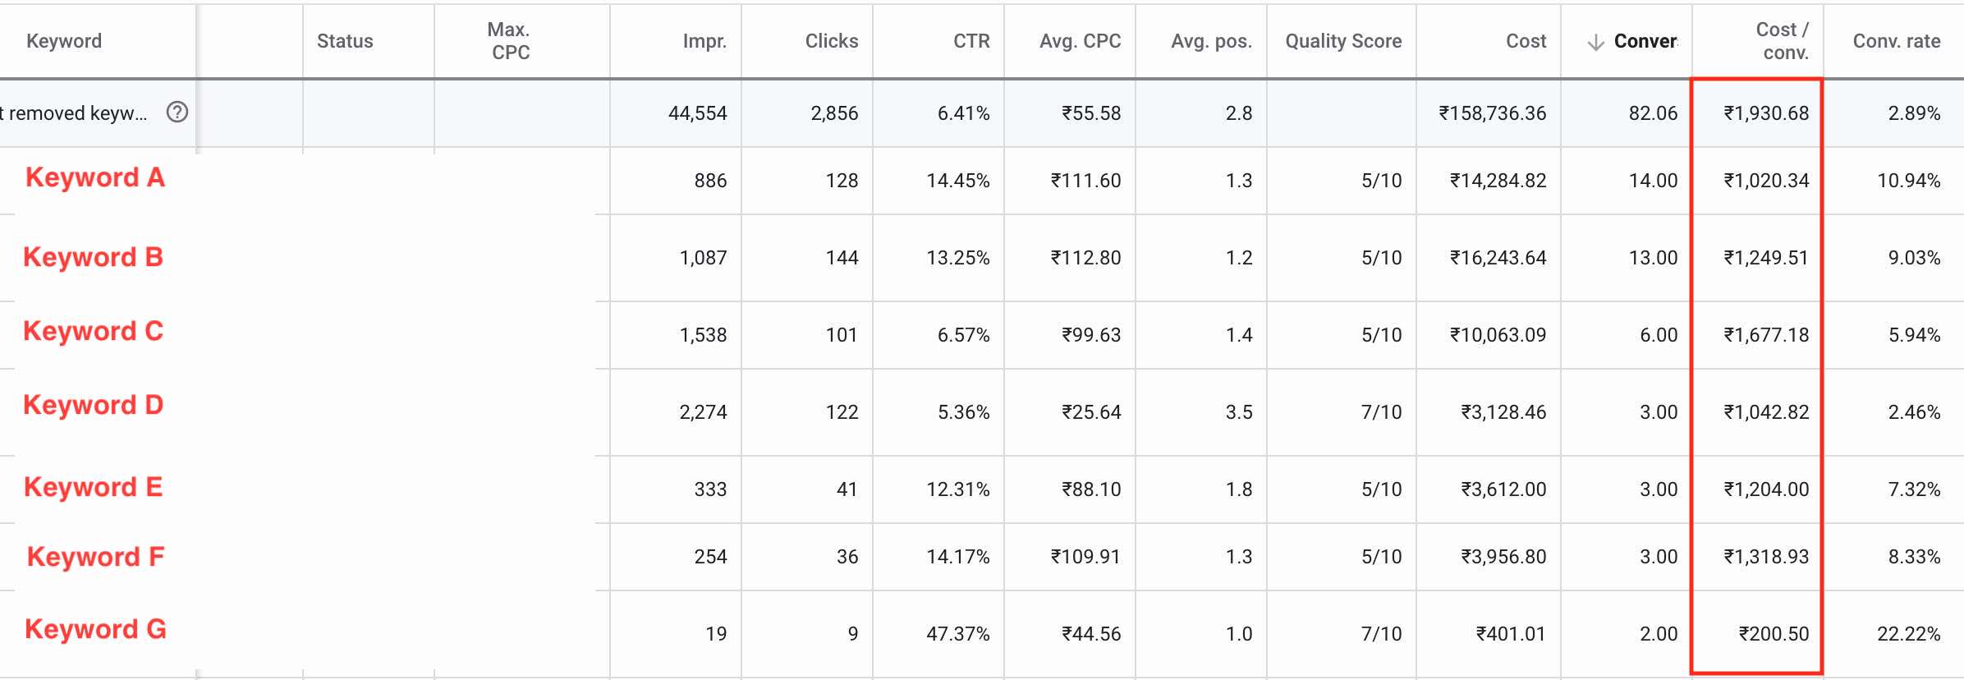Open the Keyword column header menu
This screenshot has width=1964, height=680.
tap(63, 40)
